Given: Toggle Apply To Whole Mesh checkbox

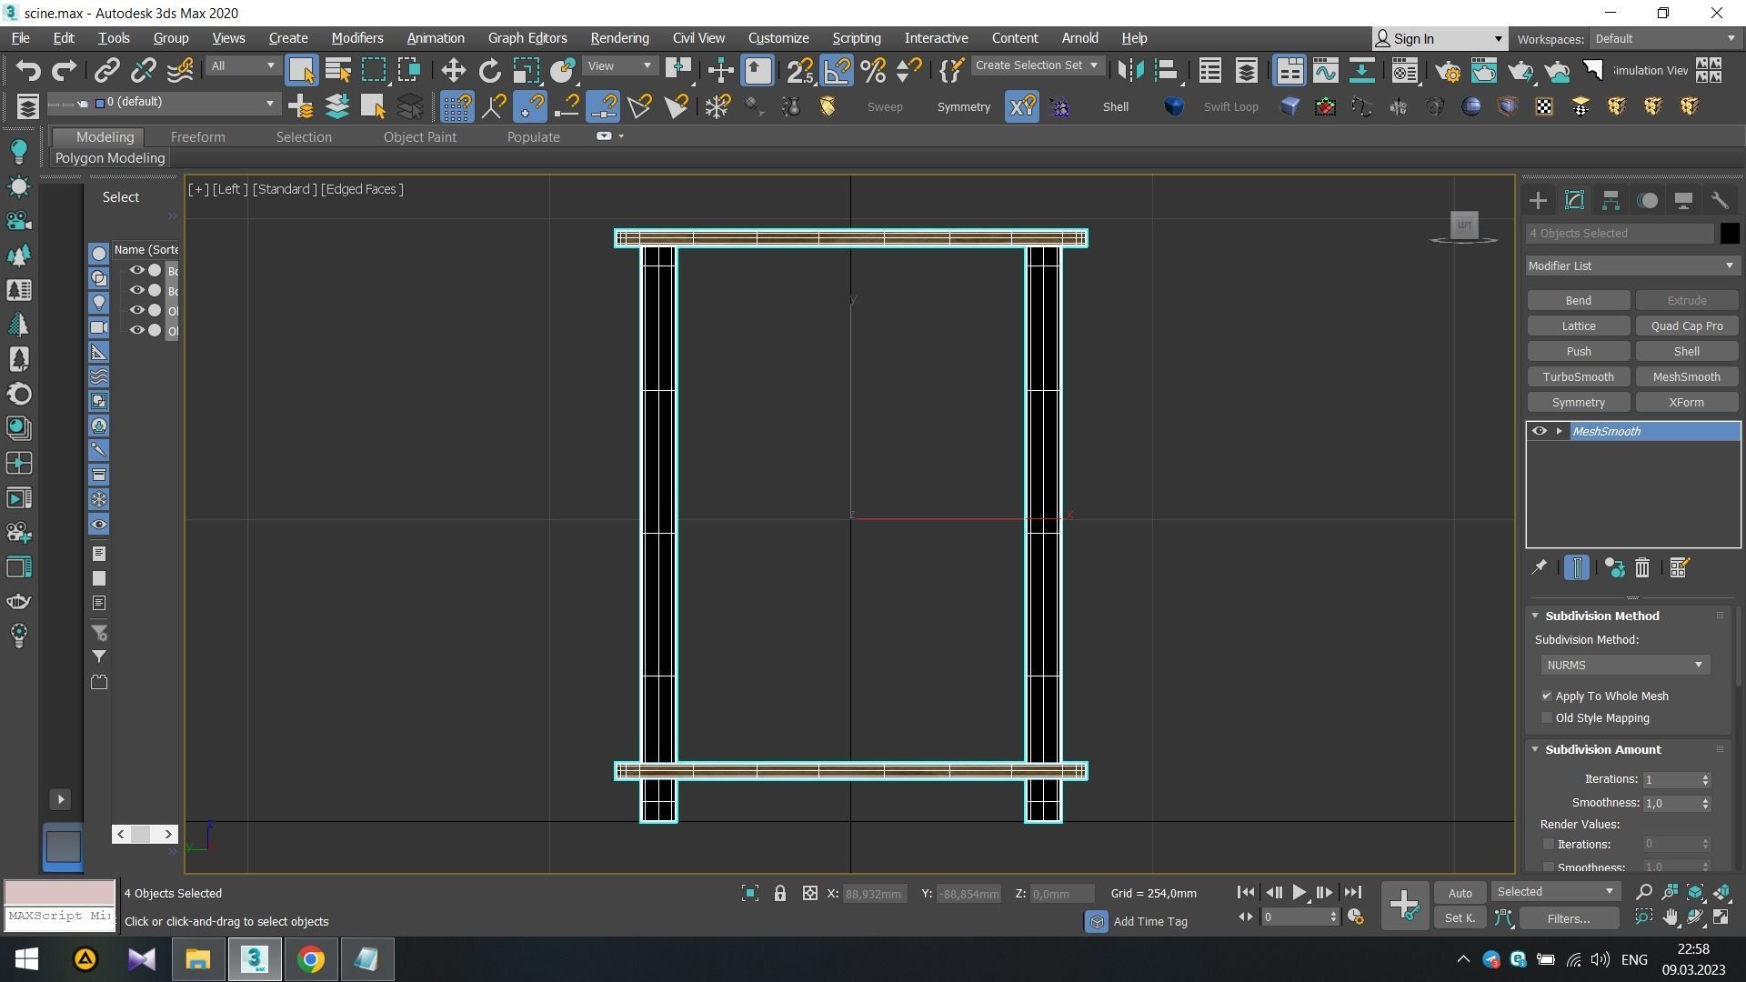Looking at the screenshot, I should coord(1547,696).
